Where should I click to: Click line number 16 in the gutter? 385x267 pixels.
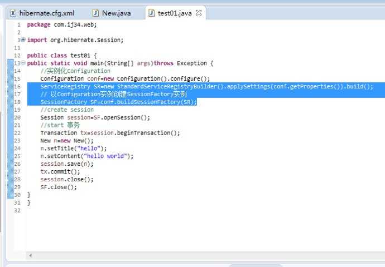[x=17, y=86]
